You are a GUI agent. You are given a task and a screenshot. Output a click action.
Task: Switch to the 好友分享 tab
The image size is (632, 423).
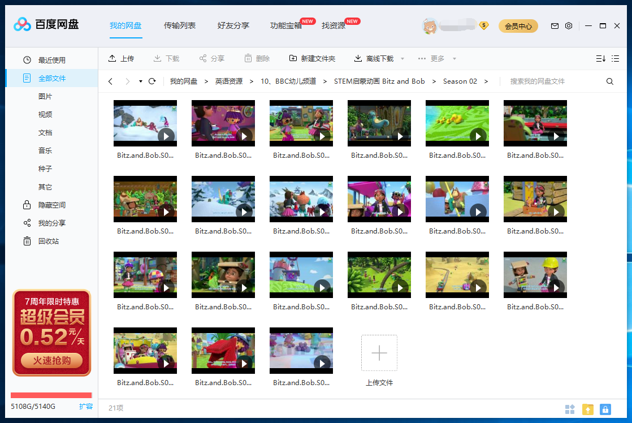click(233, 25)
